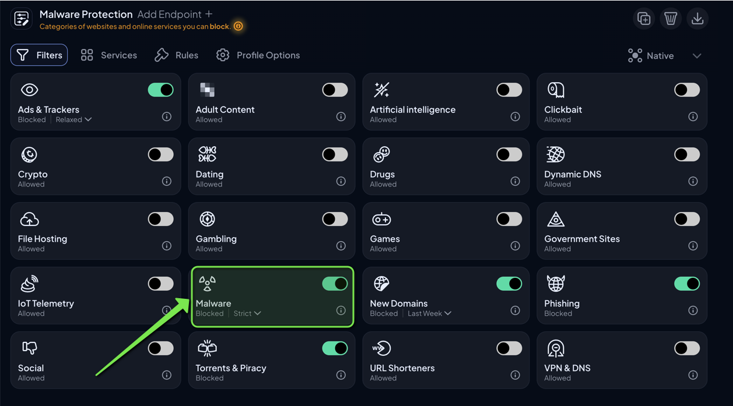
Task: View info icon on Dating card
Action: pos(341,181)
